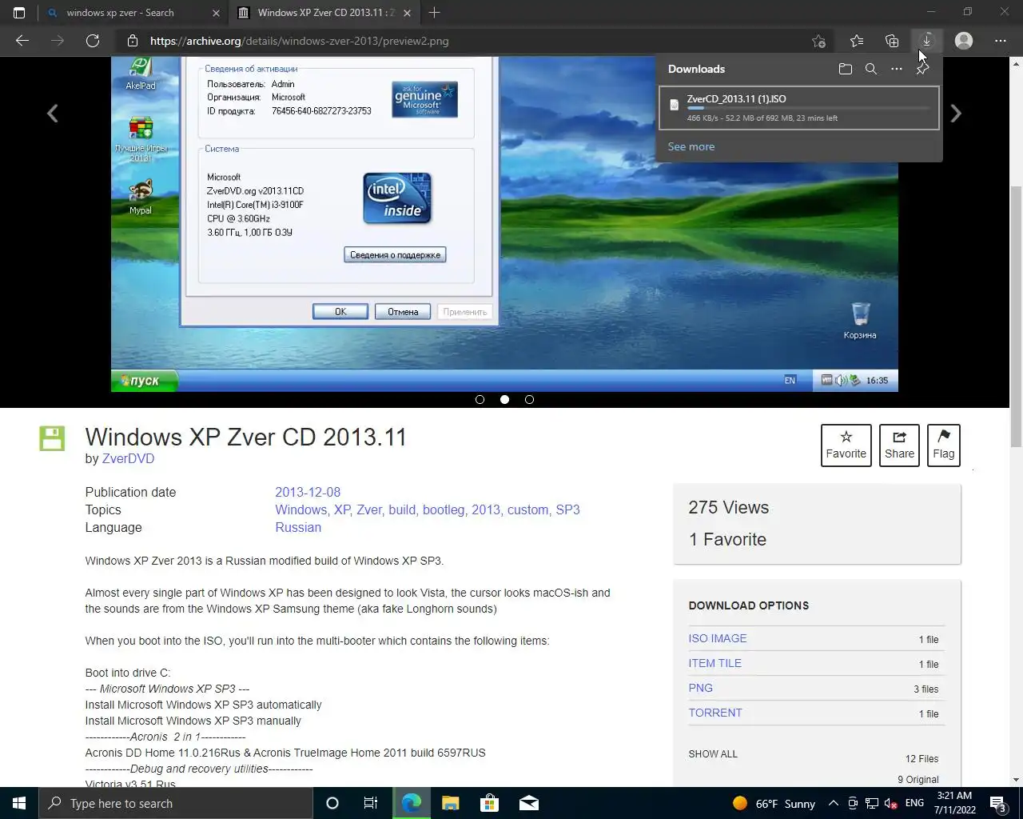Refresh the archive.org page
The width and height of the screenshot is (1023, 819).
click(x=93, y=41)
